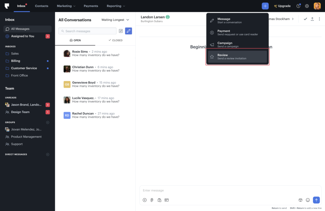Click the Search messages field
The image size is (325, 211).
coord(87,31)
